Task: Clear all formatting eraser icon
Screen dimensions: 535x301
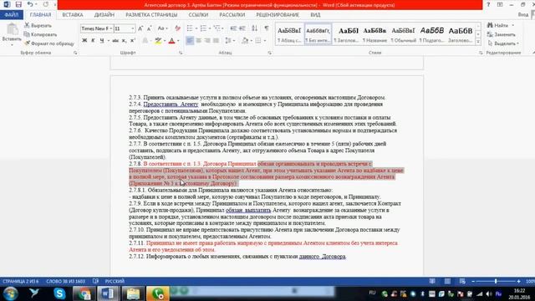Action: (177, 28)
